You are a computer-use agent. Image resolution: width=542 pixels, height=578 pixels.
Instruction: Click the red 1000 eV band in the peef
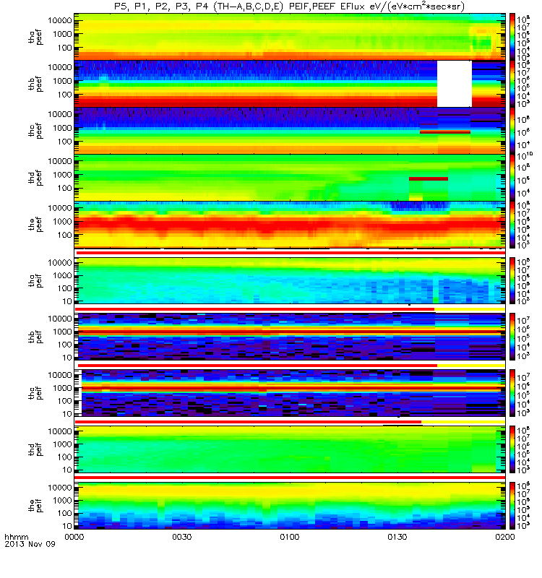click(x=290, y=224)
